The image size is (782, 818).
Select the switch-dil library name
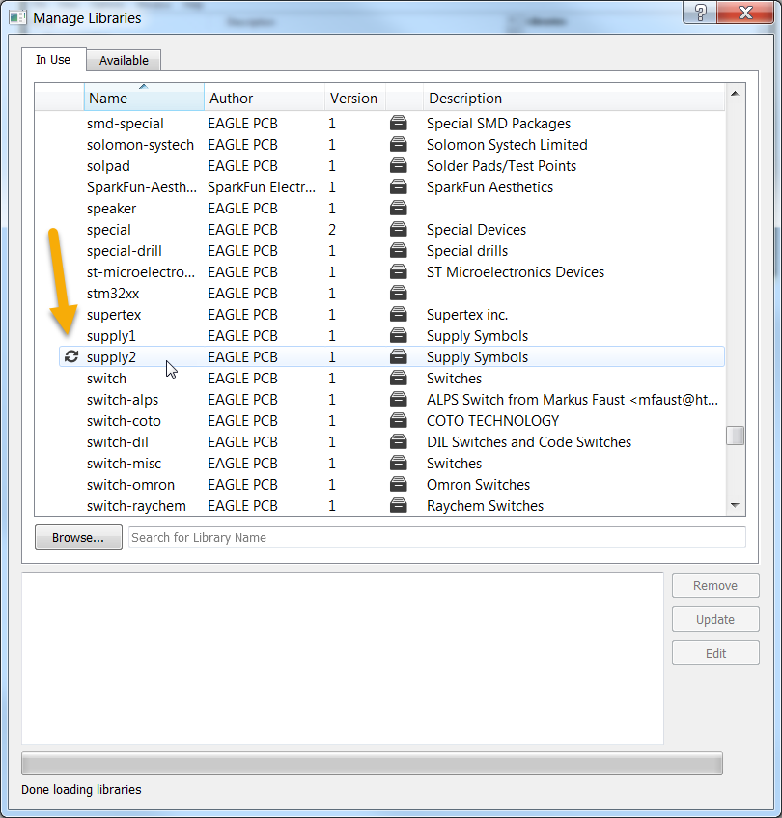[118, 442]
